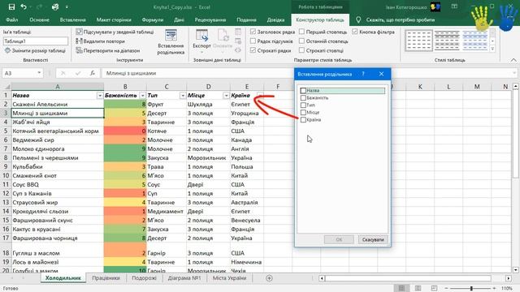Click the Змінити розмір таблиці icon

[7, 50]
